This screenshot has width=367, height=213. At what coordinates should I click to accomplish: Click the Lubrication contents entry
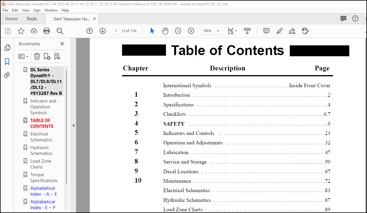click(176, 153)
